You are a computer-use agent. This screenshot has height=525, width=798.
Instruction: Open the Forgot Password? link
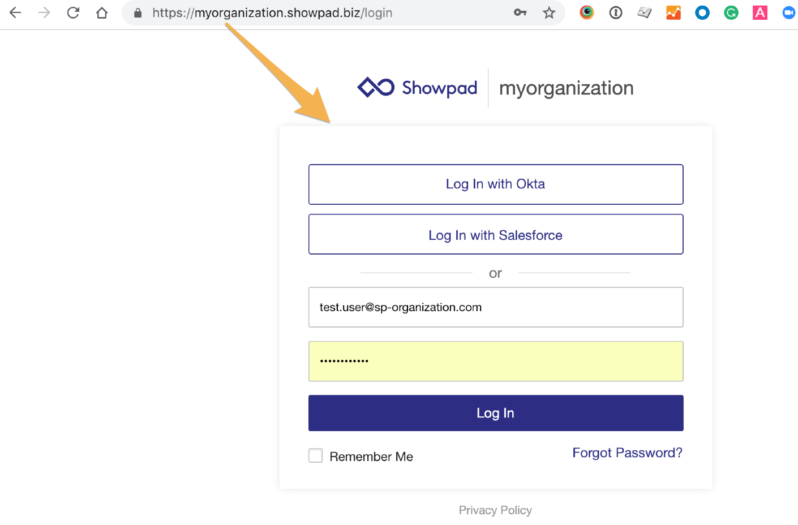point(627,453)
